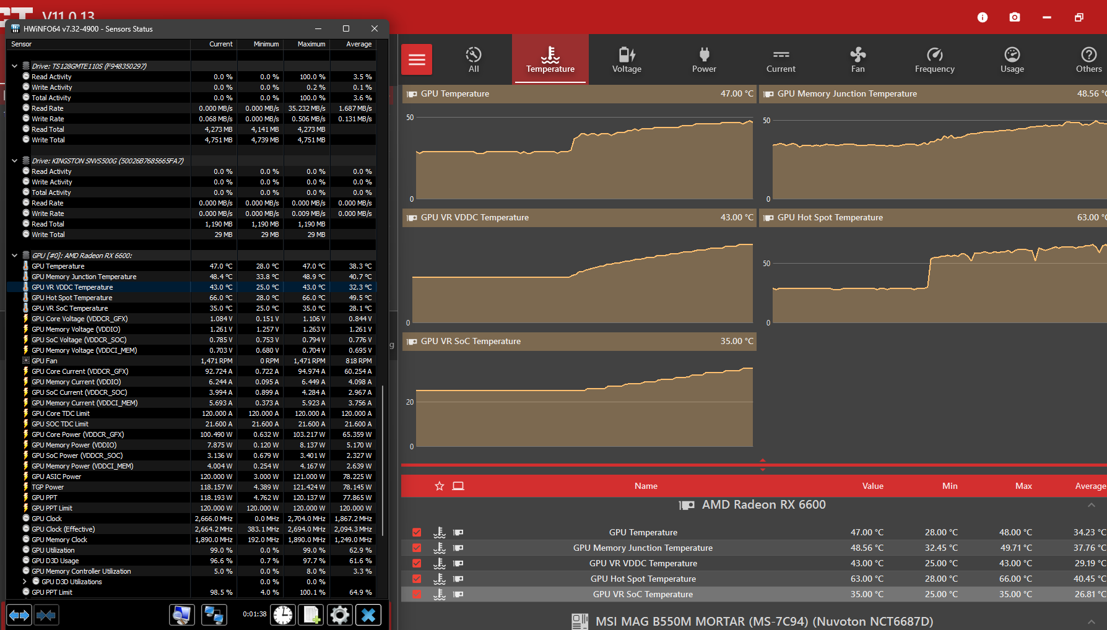This screenshot has height=630, width=1107.
Task: Click the collapse arrows button in HWiNFO toolbar
Action: tap(46, 615)
